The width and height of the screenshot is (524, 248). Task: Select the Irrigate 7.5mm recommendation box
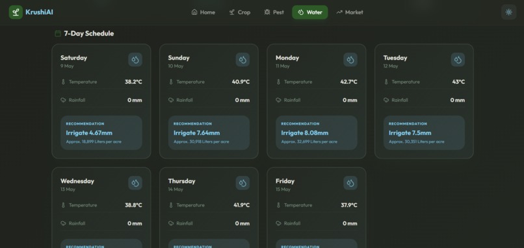tap(424, 133)
